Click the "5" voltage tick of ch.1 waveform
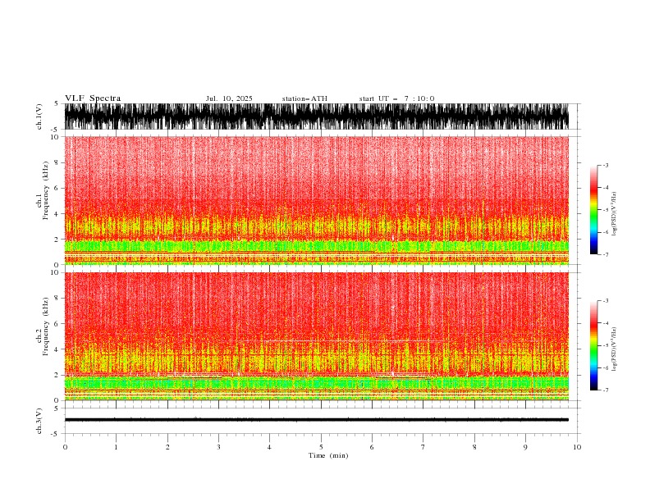This screenshot has width=650, height=502. pos(57,104)
